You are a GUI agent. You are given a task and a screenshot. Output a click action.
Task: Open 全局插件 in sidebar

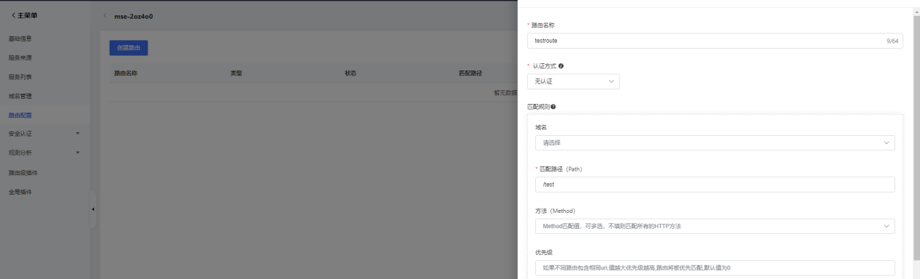pos(20,192)
